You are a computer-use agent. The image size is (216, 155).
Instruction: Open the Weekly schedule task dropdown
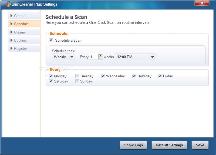pos(63,57)
